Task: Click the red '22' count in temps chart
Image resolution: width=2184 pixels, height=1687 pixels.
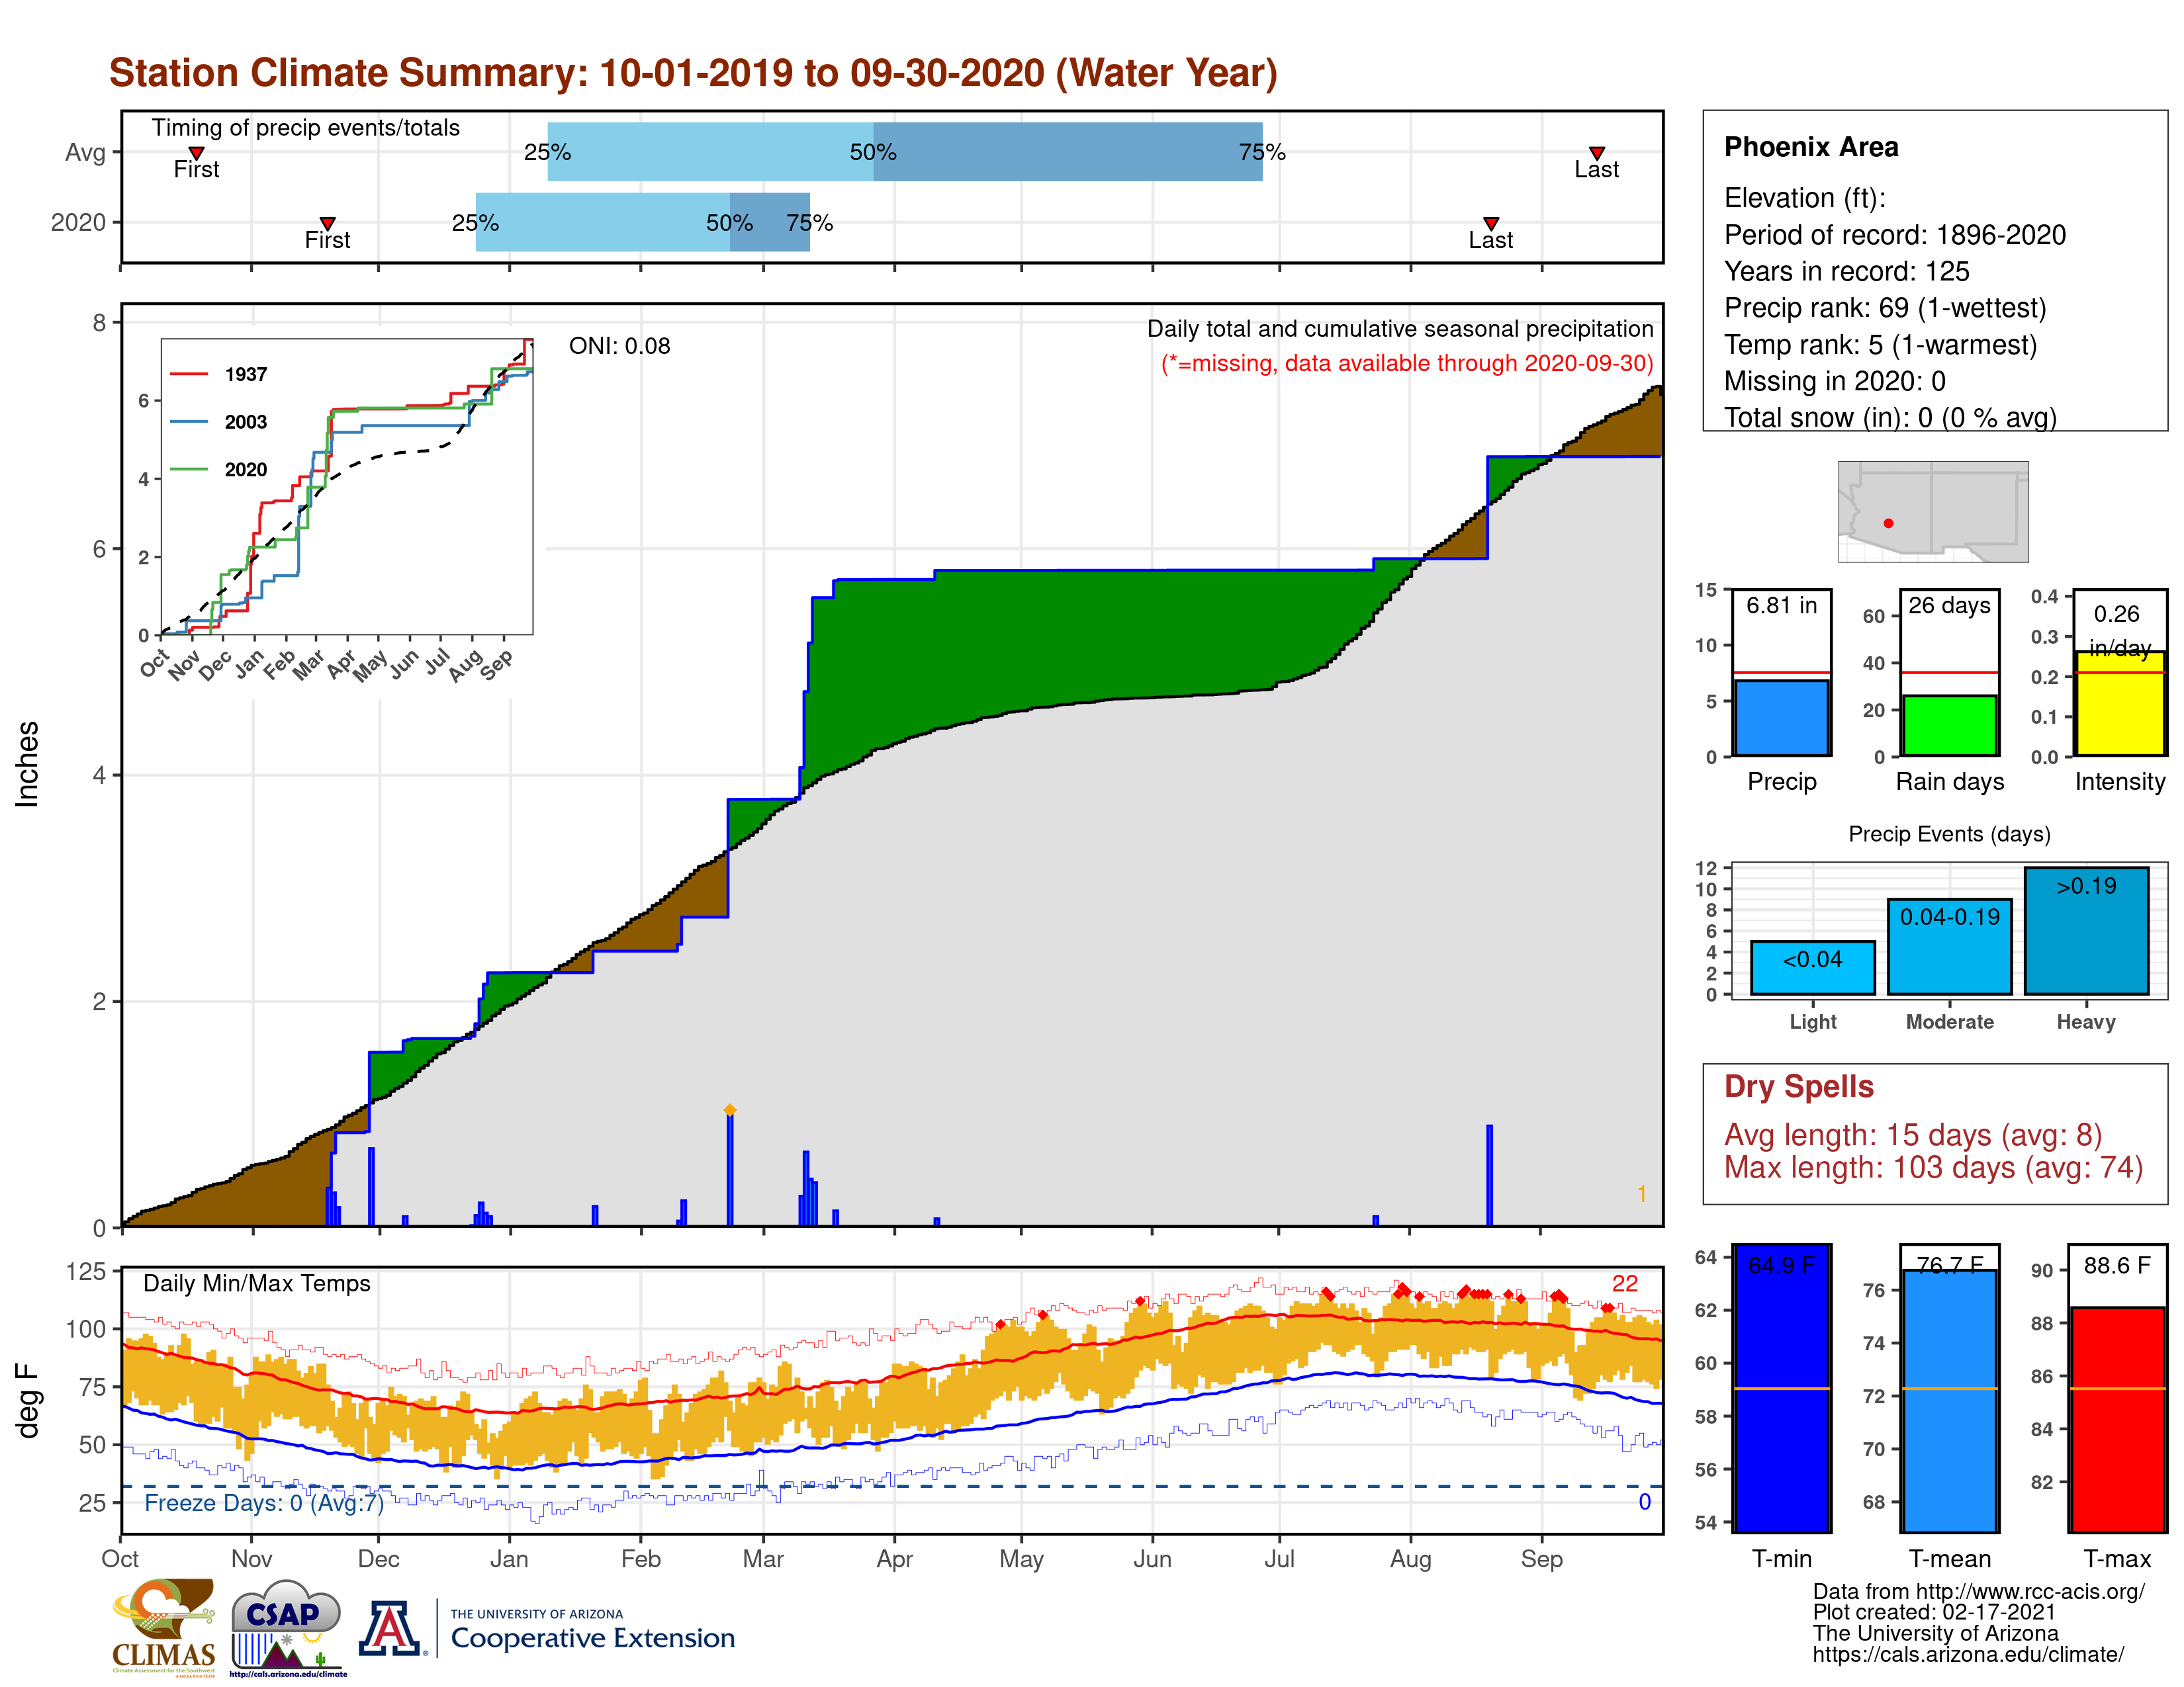Action: pos(1625,1283)
